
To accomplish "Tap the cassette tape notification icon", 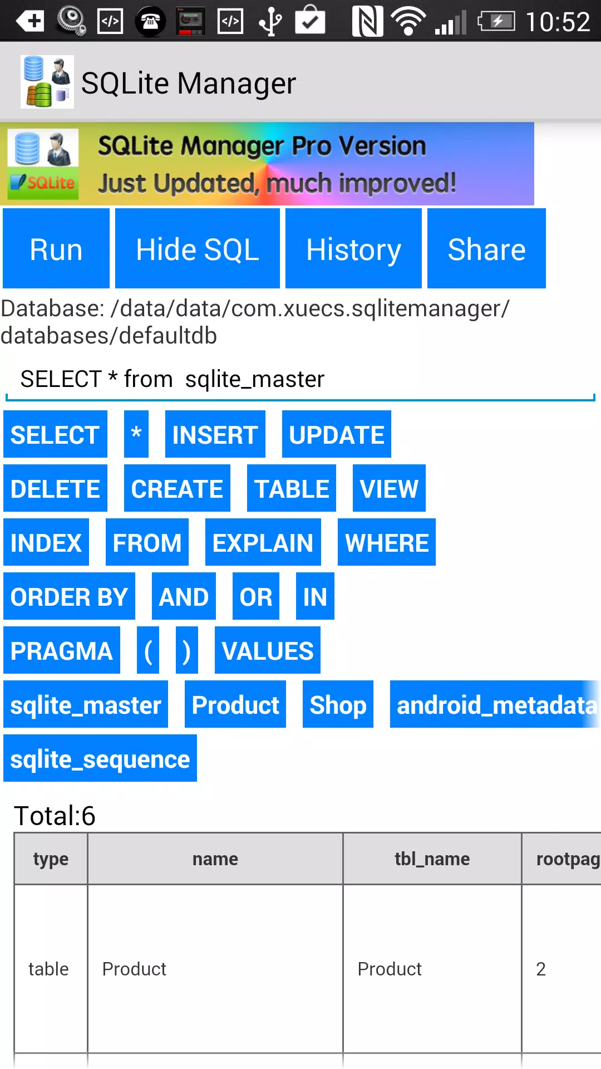I will (x=190, y=21).
